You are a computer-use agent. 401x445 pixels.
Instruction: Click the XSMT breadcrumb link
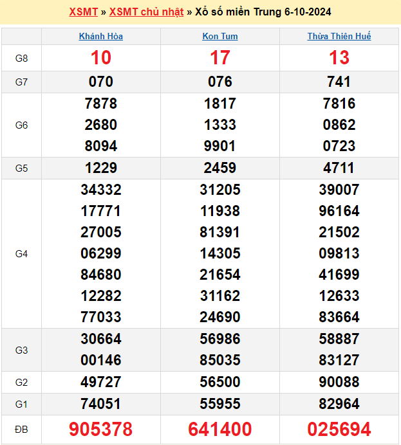[83, 12]
